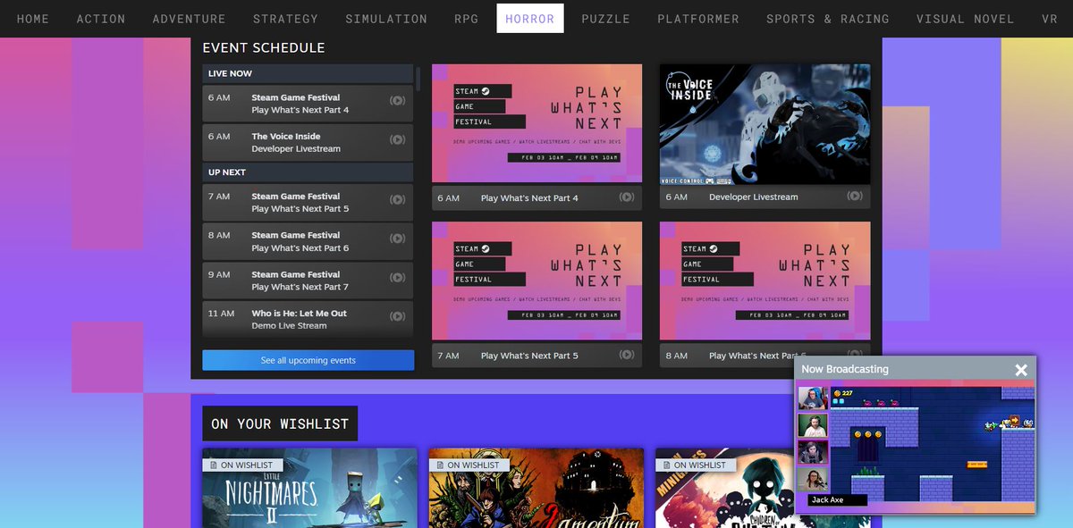Click the EVENT SCHEDULE heading

point(264,48)
